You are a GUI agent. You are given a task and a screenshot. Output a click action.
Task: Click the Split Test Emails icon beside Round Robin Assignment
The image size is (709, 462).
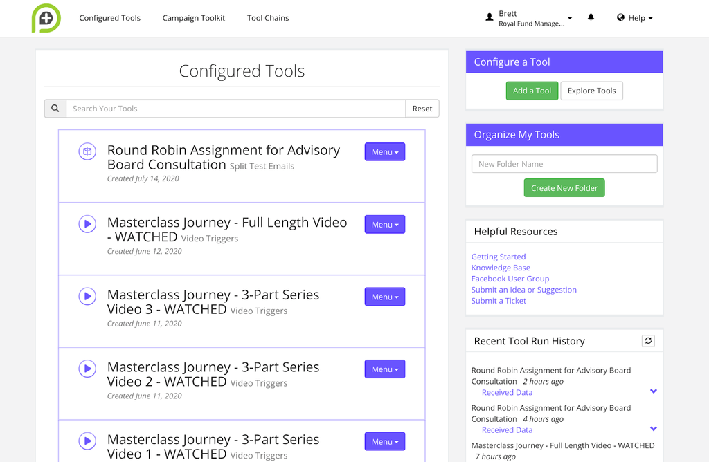pyautogui.click(x=87, y=151)
